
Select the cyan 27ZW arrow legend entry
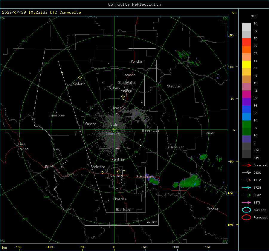[x=246, y=188]
